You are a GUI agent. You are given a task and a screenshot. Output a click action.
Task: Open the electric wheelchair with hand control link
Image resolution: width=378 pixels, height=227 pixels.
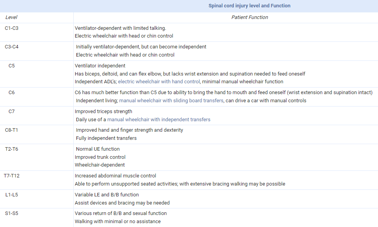click(159, 82)
